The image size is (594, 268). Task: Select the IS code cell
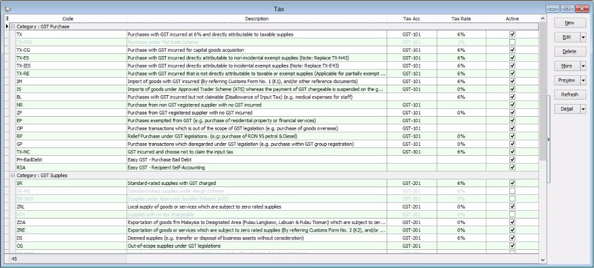[71, 89]
